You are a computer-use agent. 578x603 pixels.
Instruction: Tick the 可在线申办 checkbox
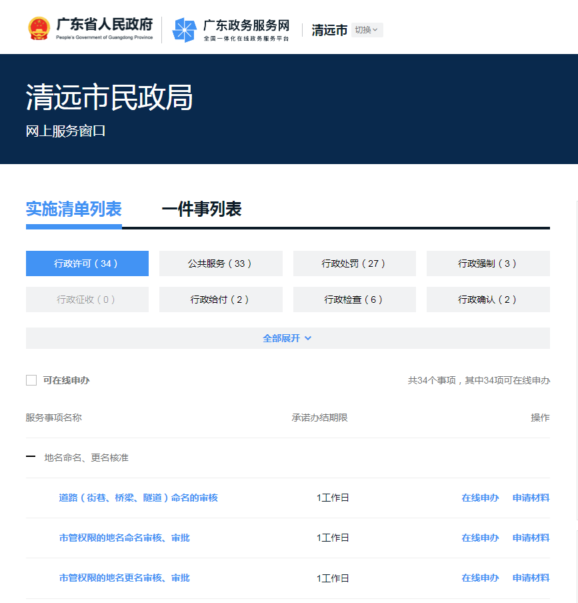coord(31,380)
